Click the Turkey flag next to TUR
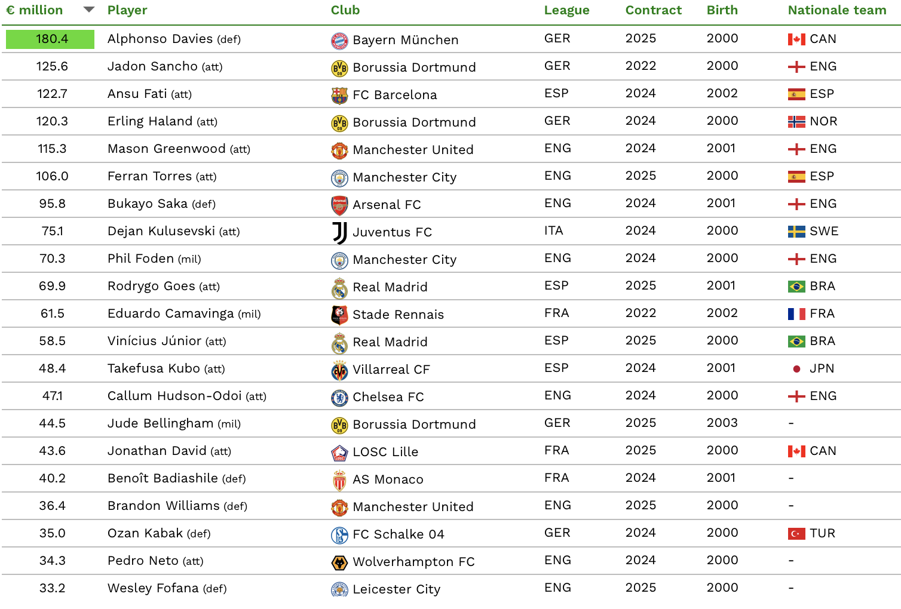This screenshot has height=609, width=901. (x=796, y=534)
